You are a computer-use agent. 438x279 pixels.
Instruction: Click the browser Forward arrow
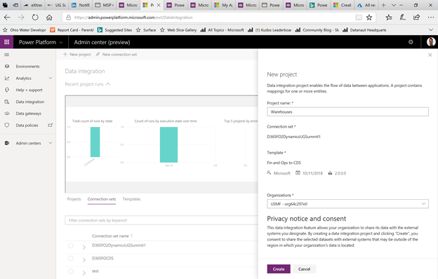(x=21, y=18)
